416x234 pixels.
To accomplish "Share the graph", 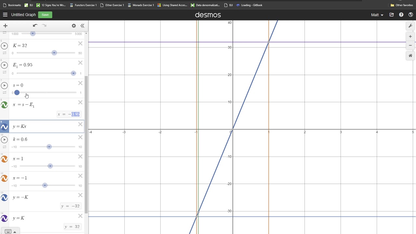I will [x=392, y=15].
